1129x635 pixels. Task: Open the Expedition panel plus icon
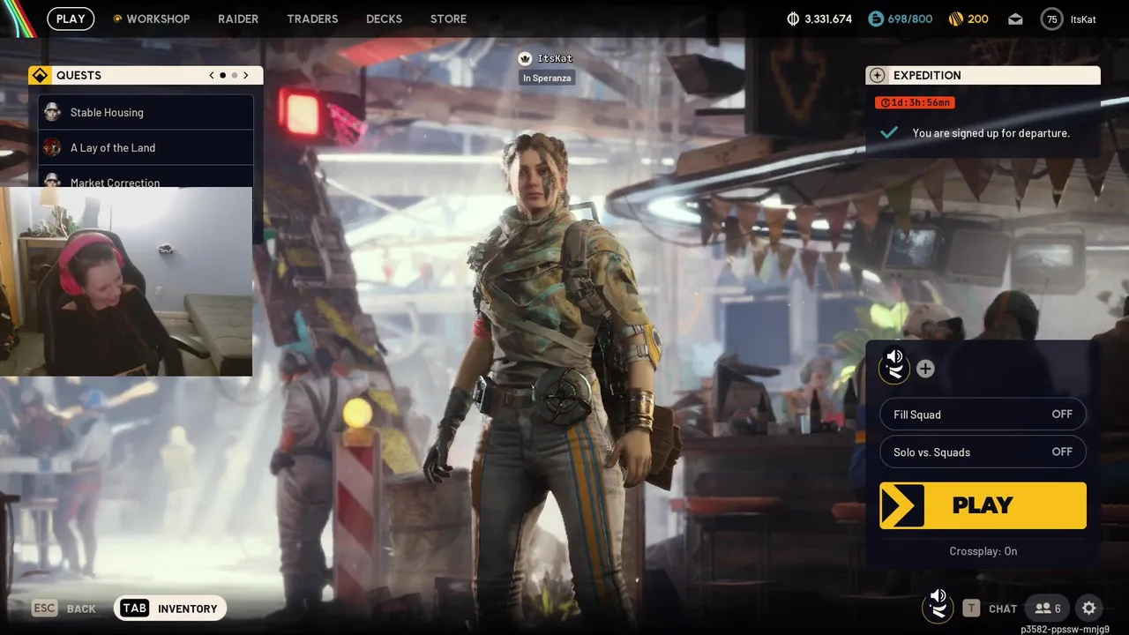click(x=877, y=75)
